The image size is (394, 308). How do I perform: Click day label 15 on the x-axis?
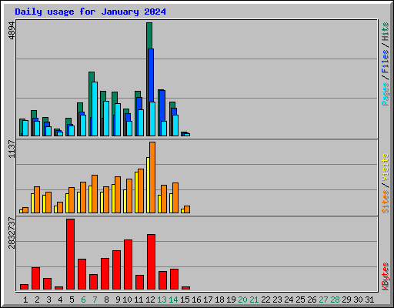185,300
